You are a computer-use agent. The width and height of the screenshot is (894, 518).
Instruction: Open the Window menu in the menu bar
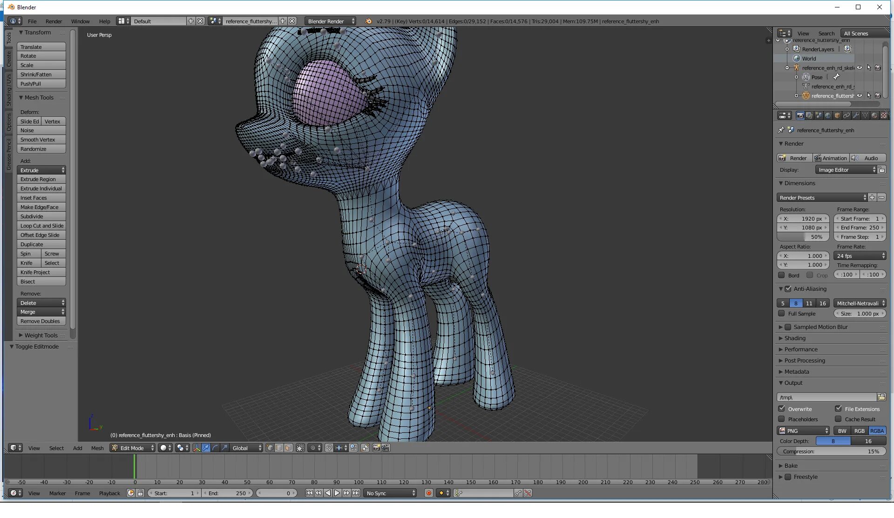tap(80, 20)
